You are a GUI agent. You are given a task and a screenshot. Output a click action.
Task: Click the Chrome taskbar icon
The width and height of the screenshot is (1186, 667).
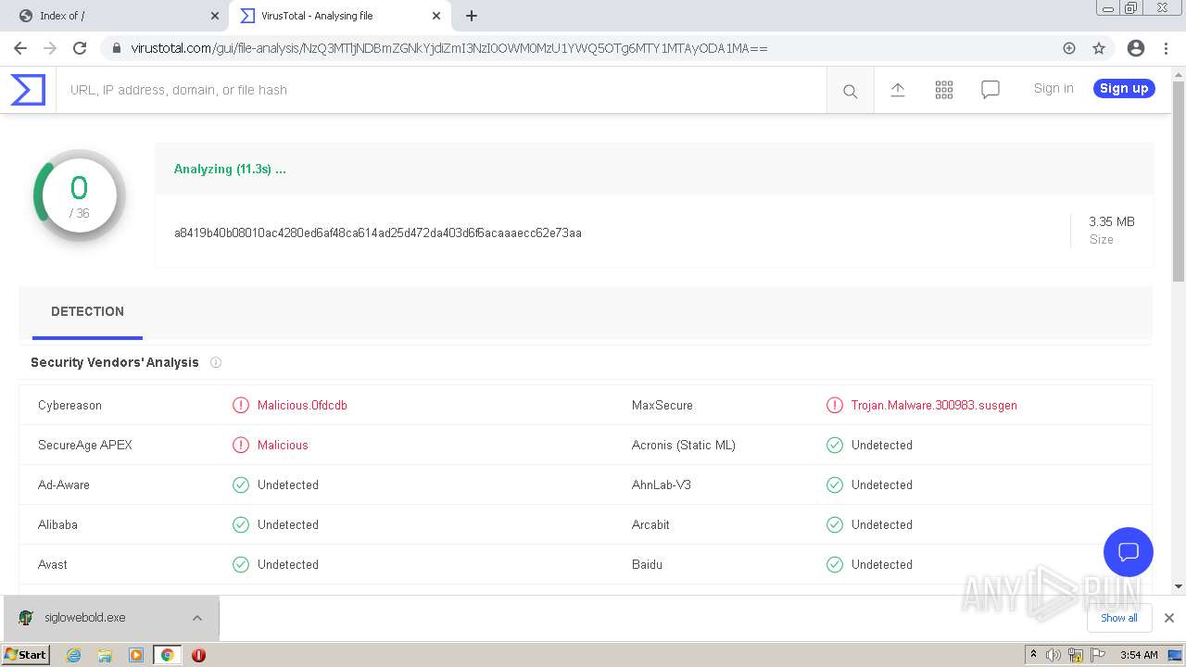point(168,655)
